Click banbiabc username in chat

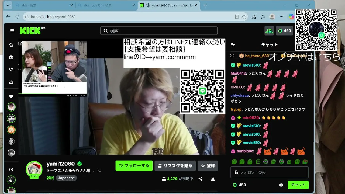pyautogui.click(x=245, y=151)
